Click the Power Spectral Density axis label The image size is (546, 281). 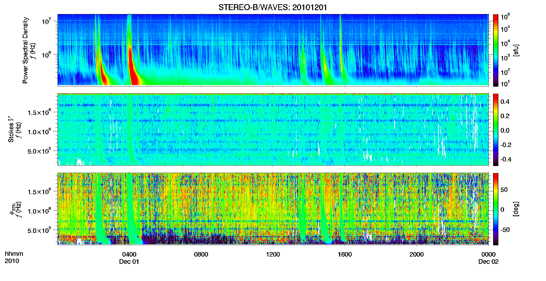pos(25,50)
